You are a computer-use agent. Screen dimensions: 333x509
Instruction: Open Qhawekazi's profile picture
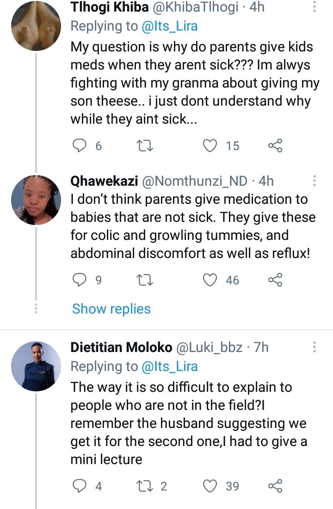coord(36,200)
